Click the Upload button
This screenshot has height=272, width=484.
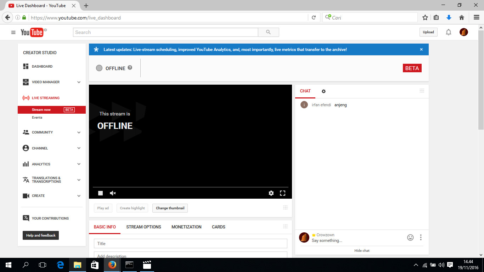pyautogui.click(x=428, y=32)
